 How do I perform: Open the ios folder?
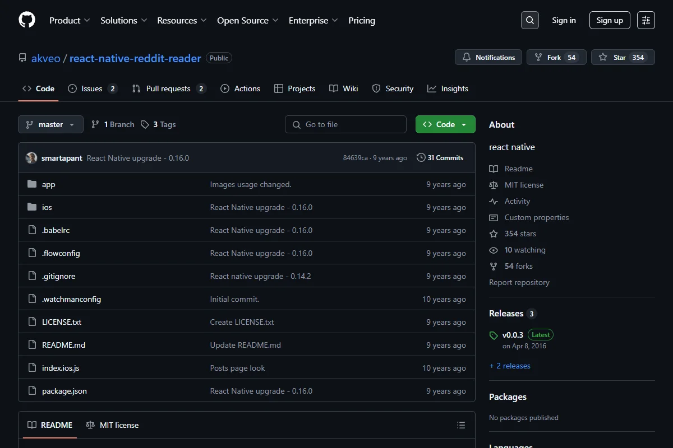pyautogui.click(x=47, y=207)
